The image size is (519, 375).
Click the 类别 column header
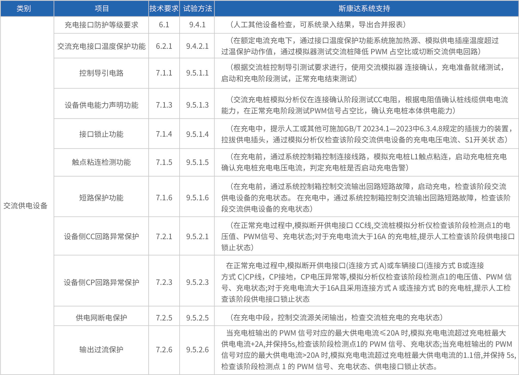pos(24,9)
